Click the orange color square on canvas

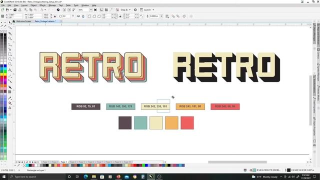171,123
